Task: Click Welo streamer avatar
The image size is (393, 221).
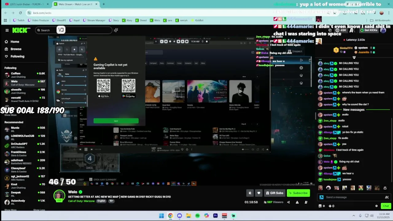Action: [59, 196]
